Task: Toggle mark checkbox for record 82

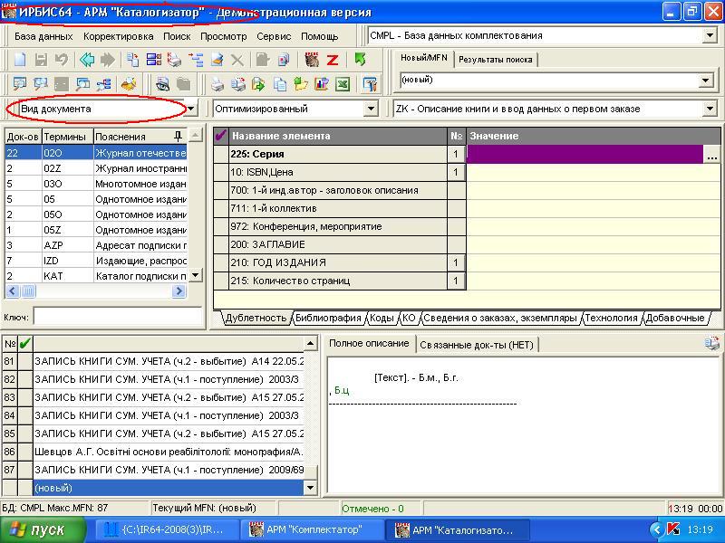Action: 25,379
